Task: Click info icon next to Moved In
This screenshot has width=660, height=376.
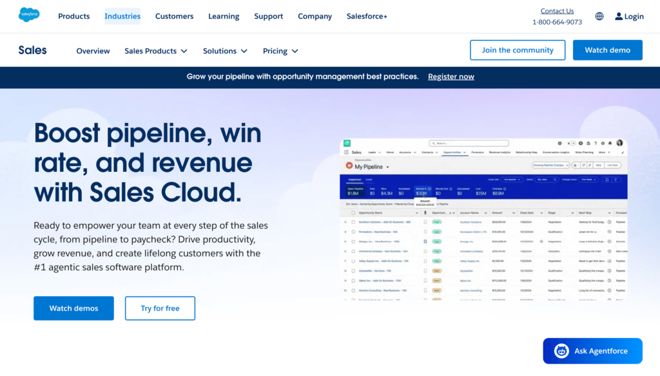Action: [429, 189]
